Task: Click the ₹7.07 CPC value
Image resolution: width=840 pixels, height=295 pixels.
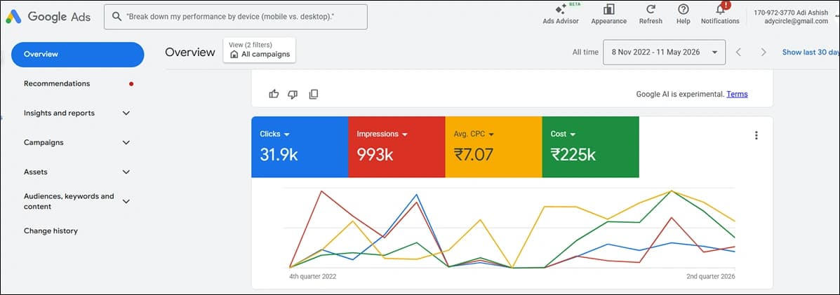Action: (473, 155)
